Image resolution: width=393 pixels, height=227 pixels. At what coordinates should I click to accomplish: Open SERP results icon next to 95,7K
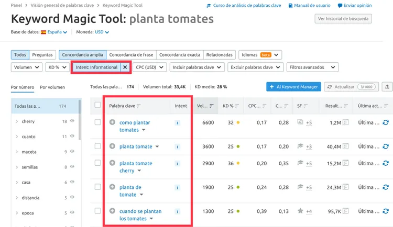coord(346,211)
